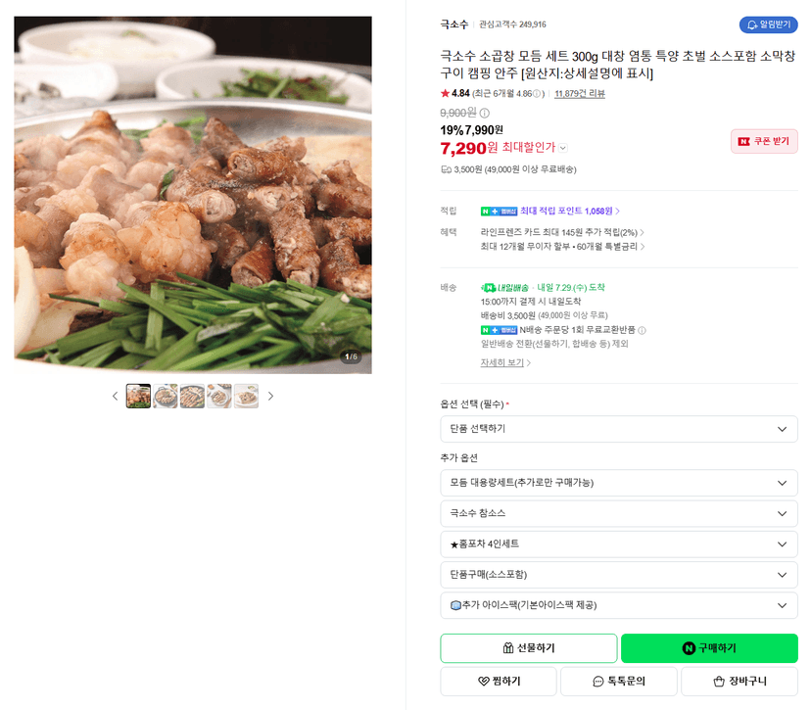811x710 pixels.
Task: Expand the 최대할인가 price details chevron
Action: point(563,148)
